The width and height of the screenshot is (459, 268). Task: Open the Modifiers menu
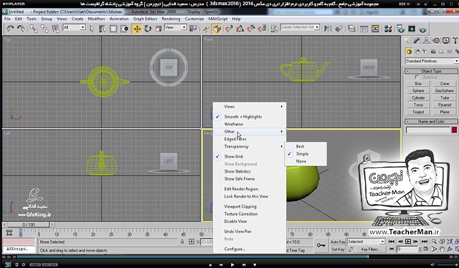coord(96,19)
